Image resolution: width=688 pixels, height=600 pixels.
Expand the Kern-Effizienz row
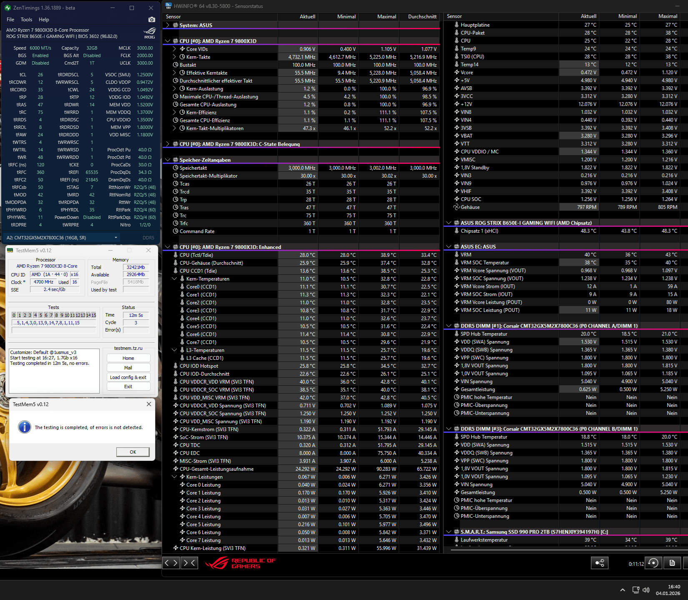coord(174,112)
